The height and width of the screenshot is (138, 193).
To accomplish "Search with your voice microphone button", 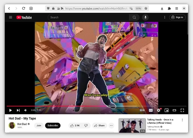I will 145,17.
